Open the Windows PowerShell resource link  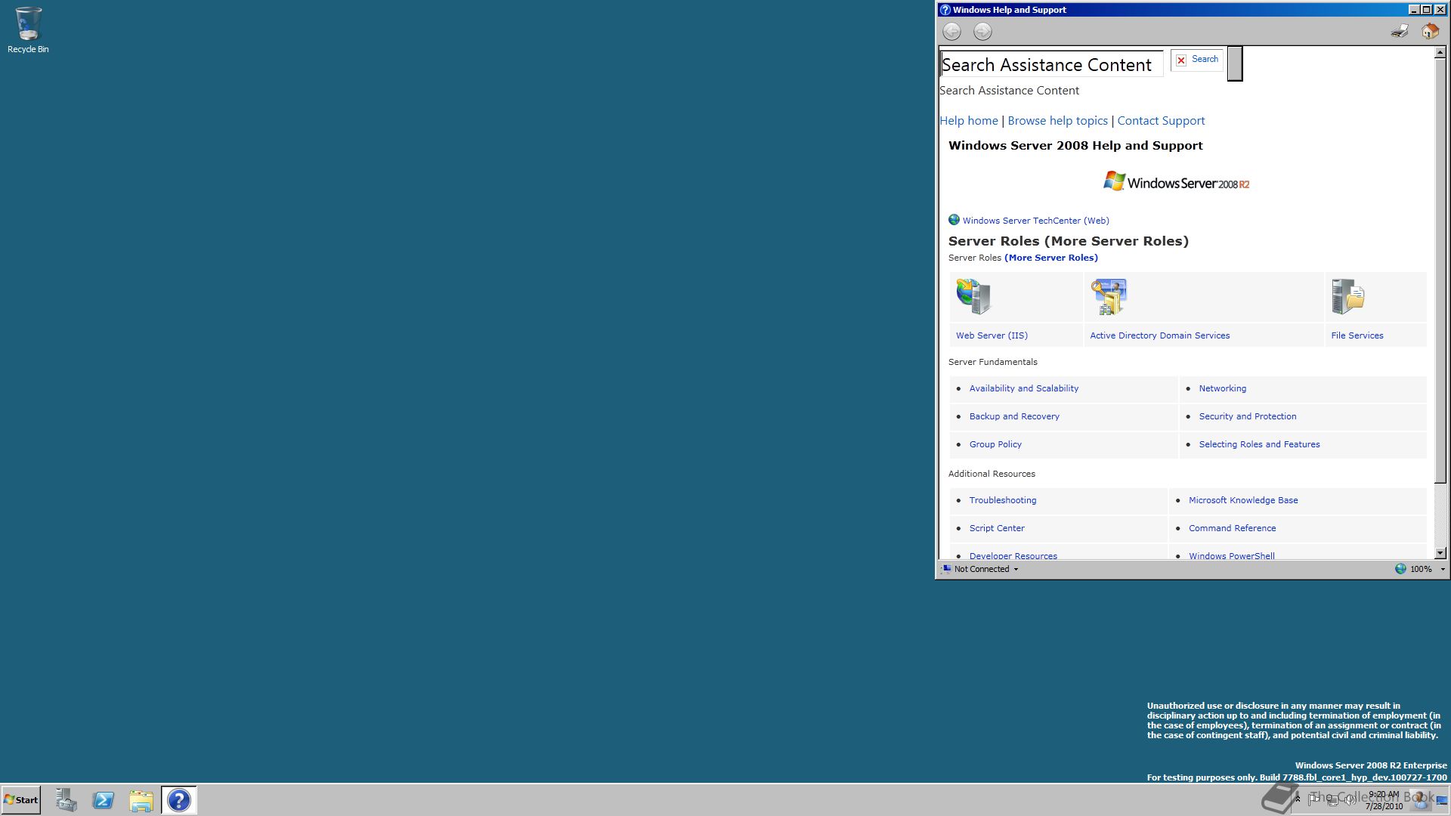click(1231, 555)
